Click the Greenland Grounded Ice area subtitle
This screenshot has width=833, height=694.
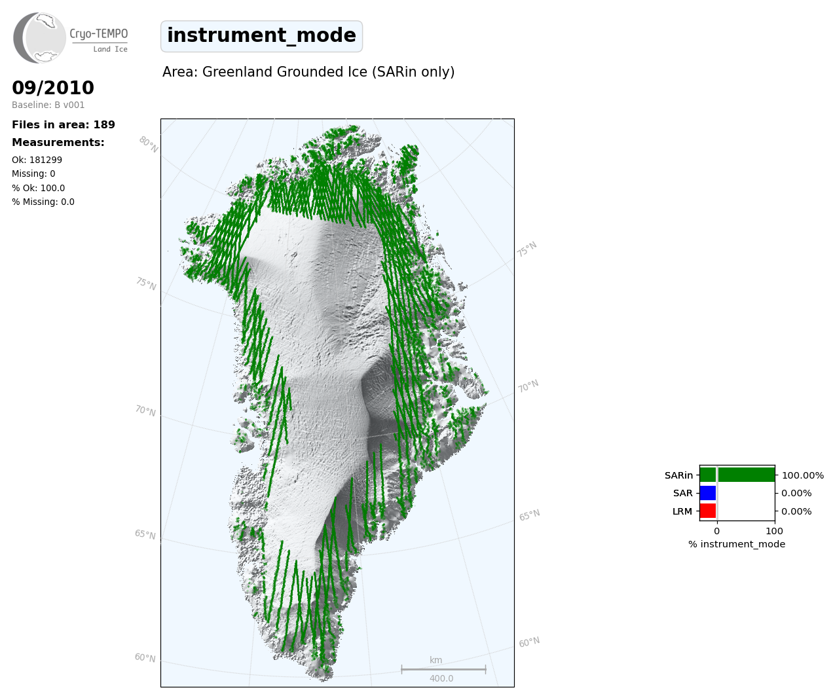pyautogui.click(x=308, y=72)
